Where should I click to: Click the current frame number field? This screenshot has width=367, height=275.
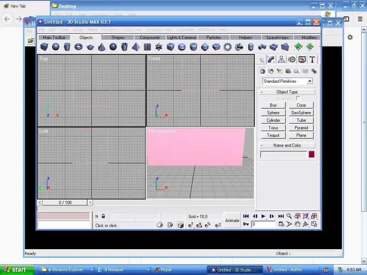(263, 224)
